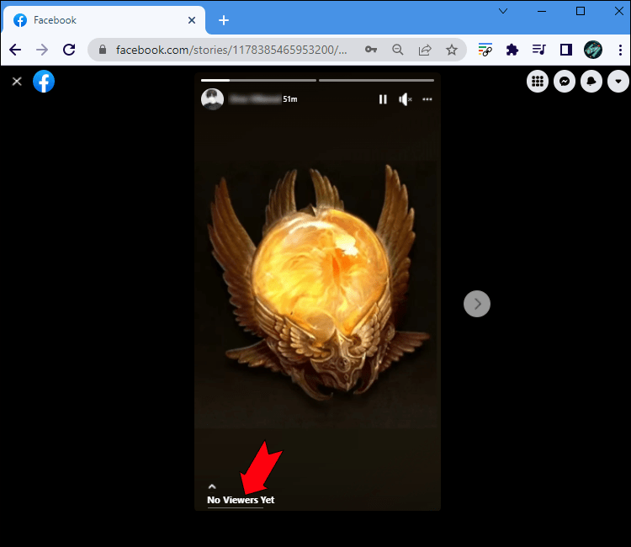The height and width of the screenshot is (547, 631).
Task: Open the account dropdown arrow
Action: click(x=618, y=82)
